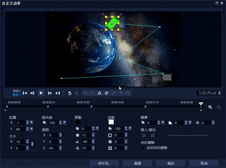Click the Play button in playback controls

pyautogui.click(x=41, y=93)
